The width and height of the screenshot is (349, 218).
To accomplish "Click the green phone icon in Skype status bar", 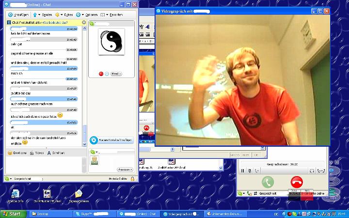I will [x=249, y=193].
